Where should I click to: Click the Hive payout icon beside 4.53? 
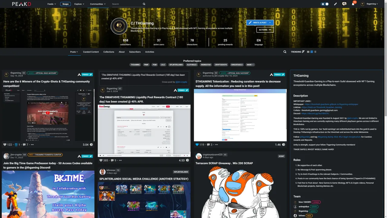[187, 160]
